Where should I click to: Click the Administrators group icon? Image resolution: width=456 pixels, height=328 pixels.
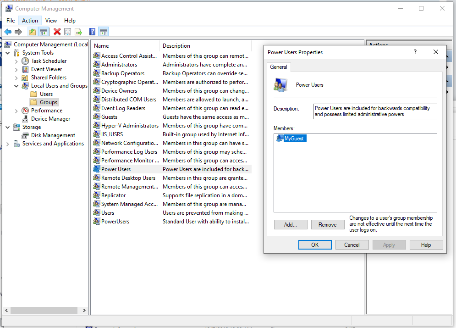pos(96,65)
